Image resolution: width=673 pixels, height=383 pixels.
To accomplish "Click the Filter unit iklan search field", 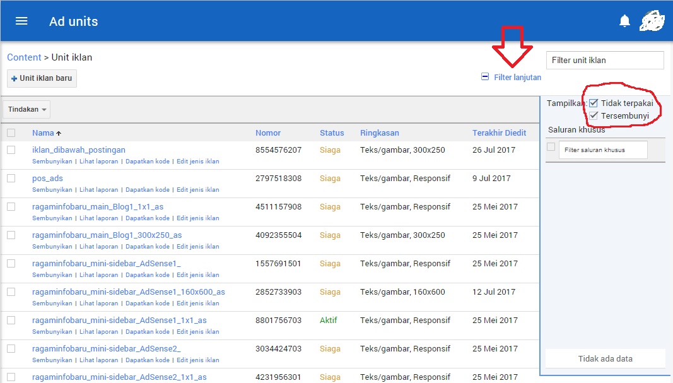I will (604, 60).
